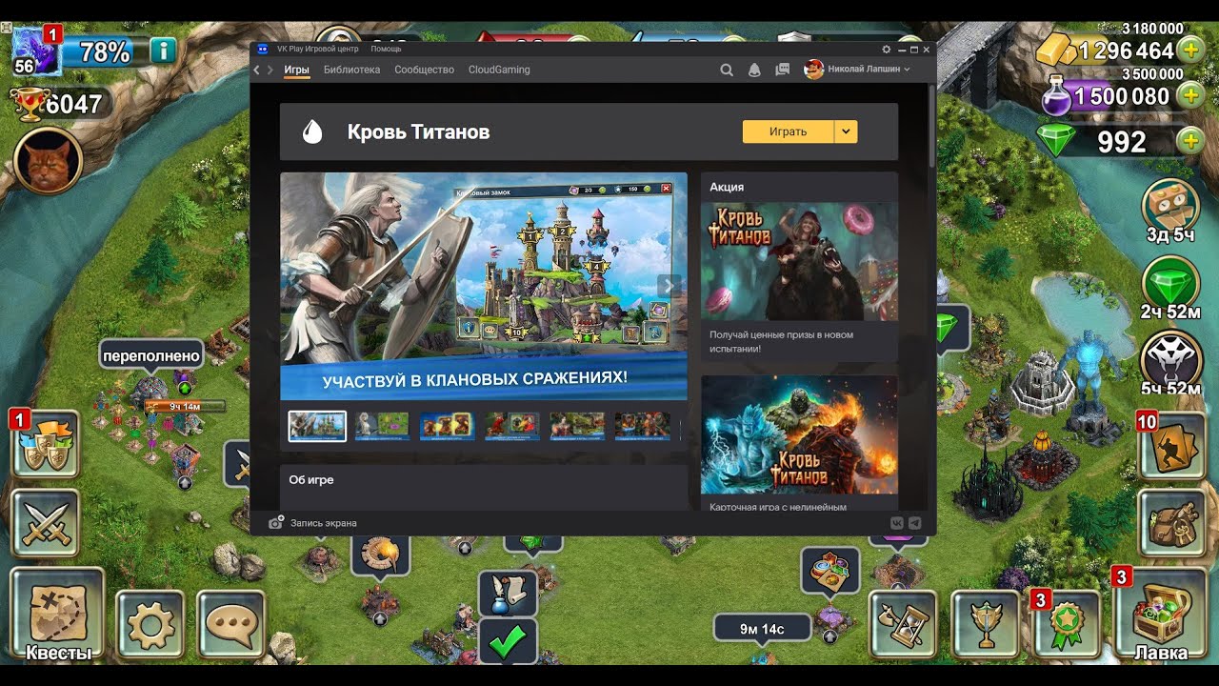Advance screenshot carousel with right arrow
Screen dimensions: 1219x686
pyautogui.click(x=669, y=286)
